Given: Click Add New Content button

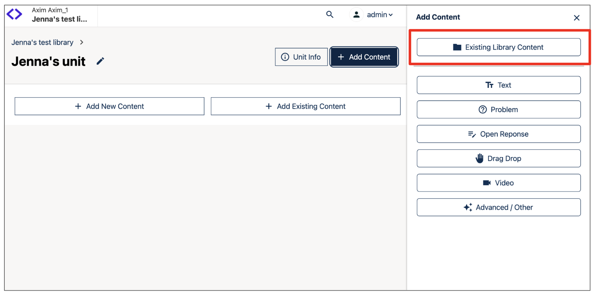Looking at the screenshot, I should pos(109,106).
